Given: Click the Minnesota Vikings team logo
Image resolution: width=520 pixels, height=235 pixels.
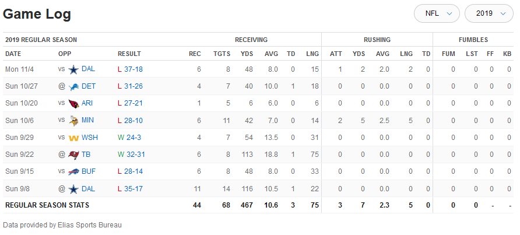Looking at the screenshot, I should pos(73,121).
